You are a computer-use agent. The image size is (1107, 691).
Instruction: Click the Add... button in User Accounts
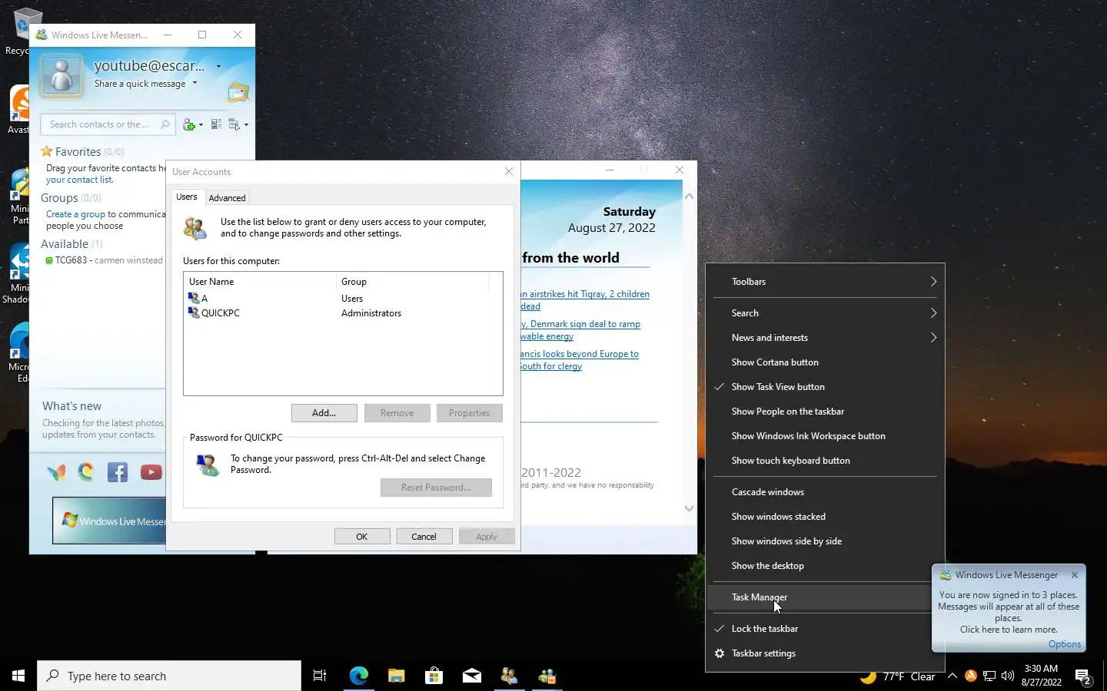(x=324, y=413)
